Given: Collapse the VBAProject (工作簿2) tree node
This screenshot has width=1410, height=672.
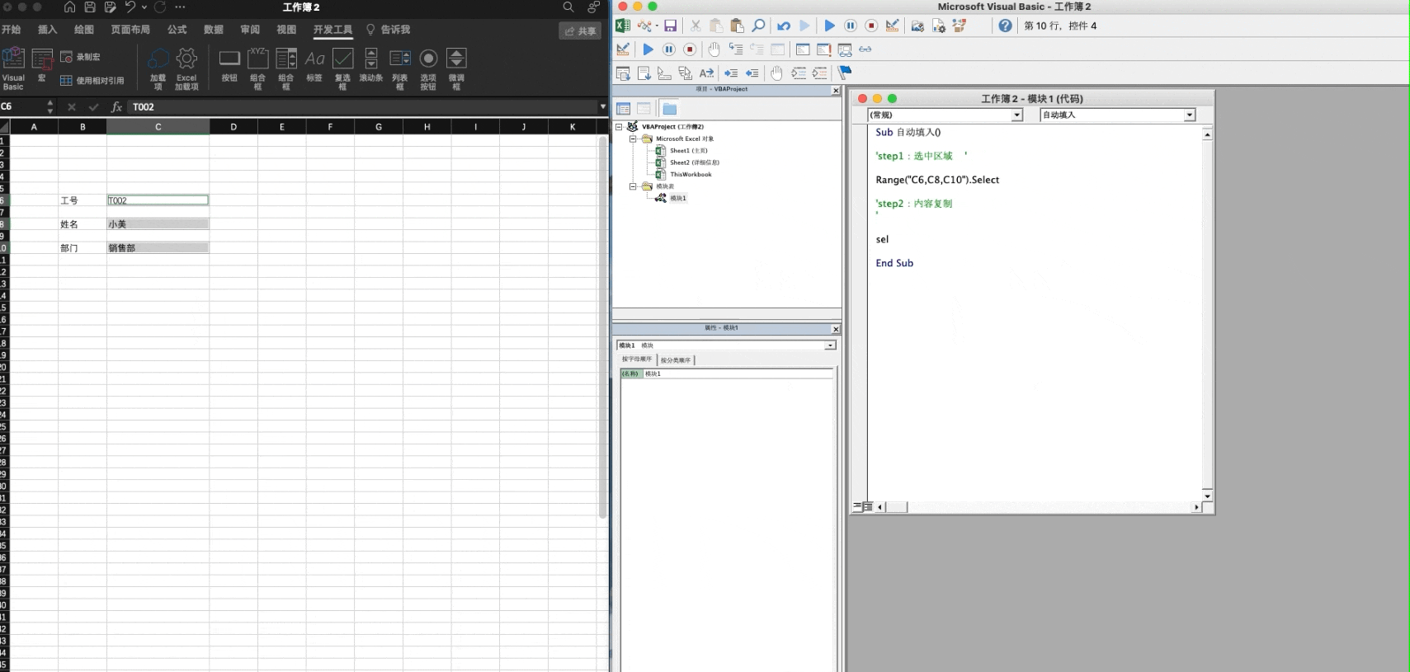Looking at the screenshot, I should 619,127.
